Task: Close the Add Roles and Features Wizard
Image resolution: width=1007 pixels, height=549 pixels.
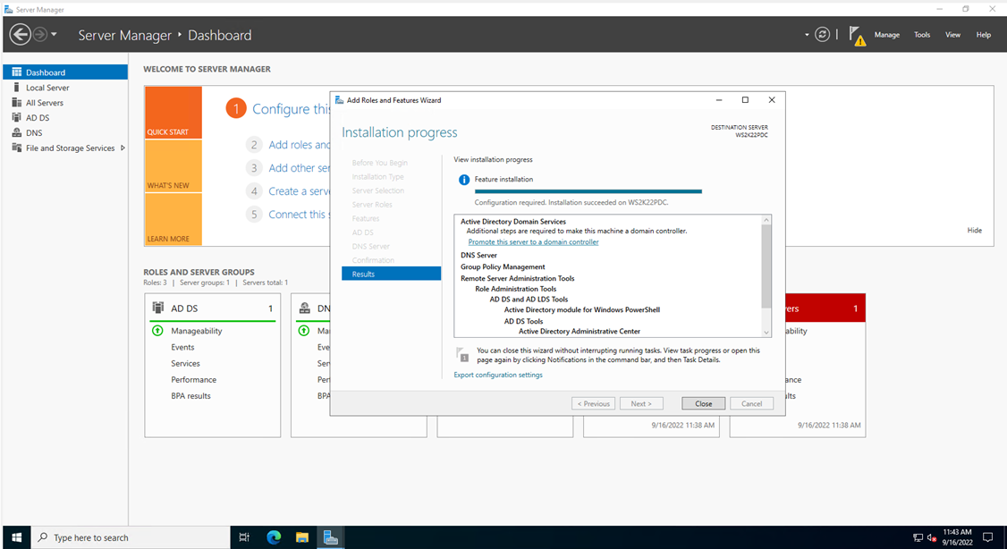Action: (x=703, y=403)
